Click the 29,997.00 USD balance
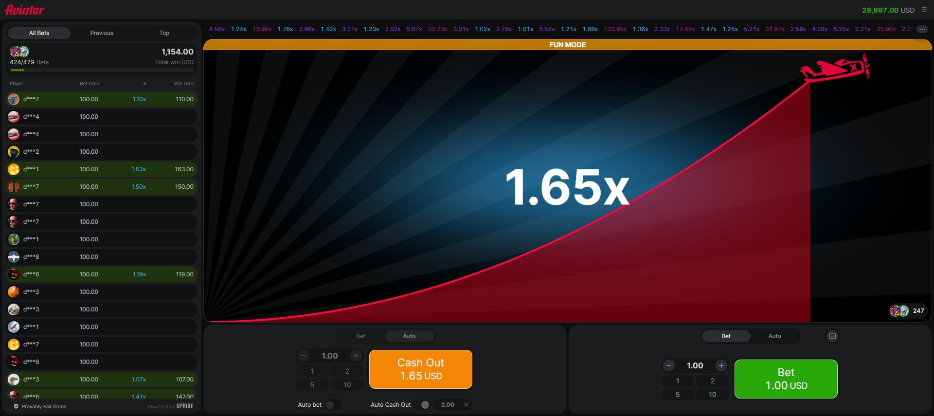 888,10
